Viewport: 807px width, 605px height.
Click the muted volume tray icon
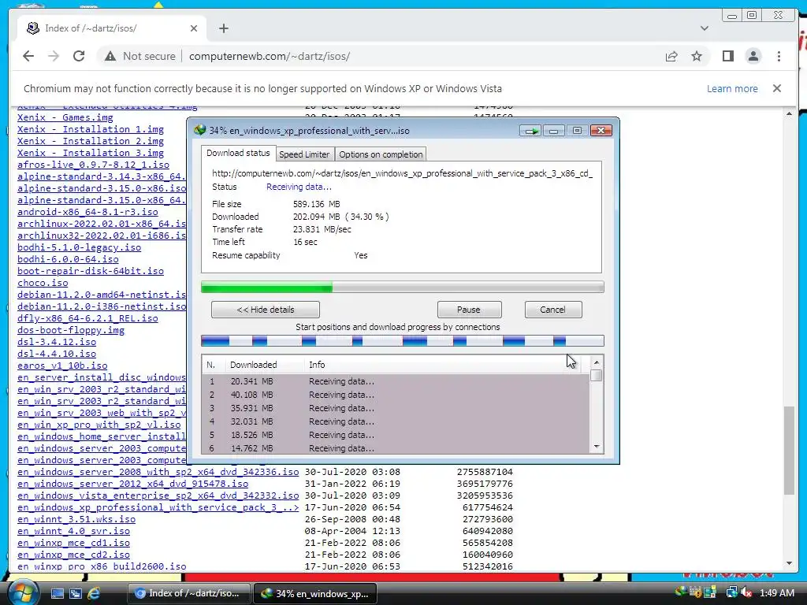point(746,593)
